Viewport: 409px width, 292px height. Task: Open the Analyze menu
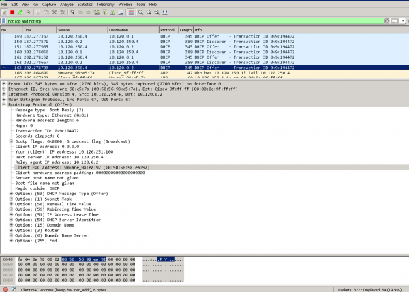pyautogui.click(x=65, y=4)
